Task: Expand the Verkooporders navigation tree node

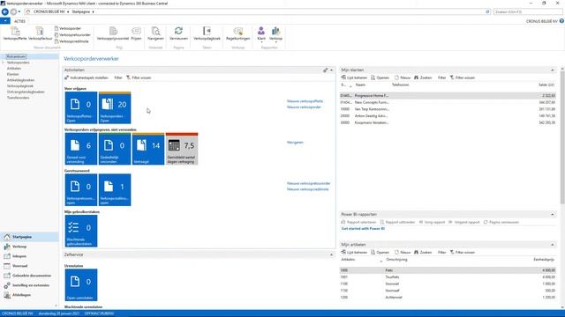Action: 4,63
